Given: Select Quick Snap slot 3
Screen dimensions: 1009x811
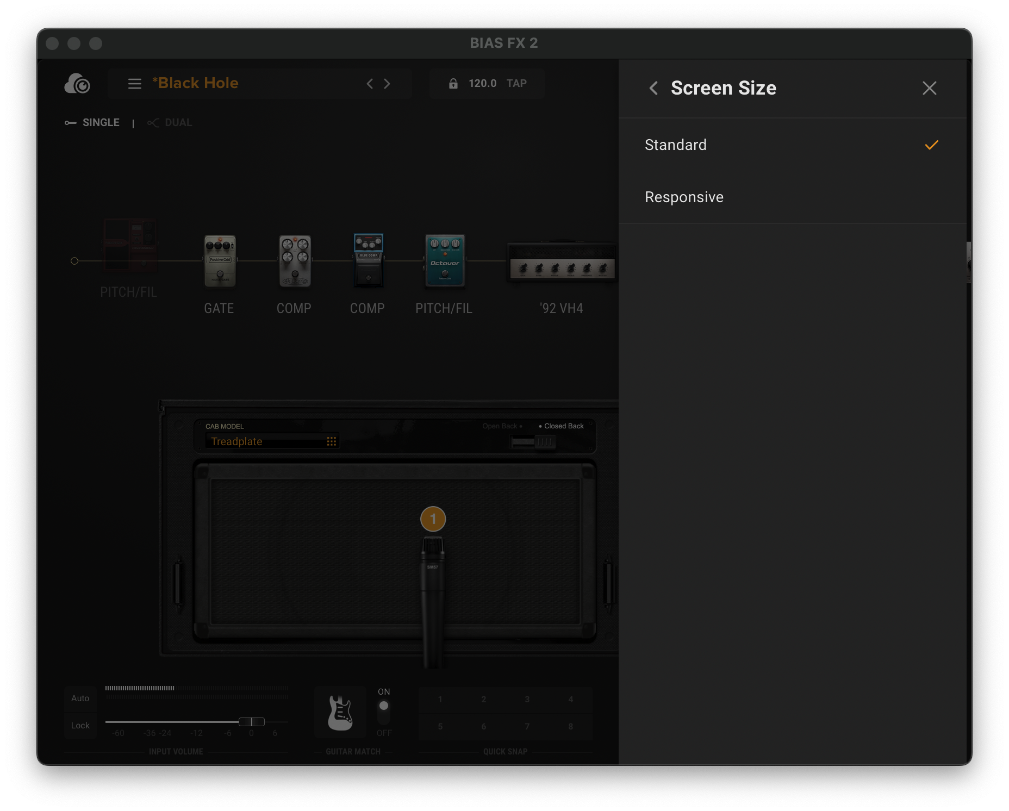Looking at the screenshot, I should tap(527, 700).
